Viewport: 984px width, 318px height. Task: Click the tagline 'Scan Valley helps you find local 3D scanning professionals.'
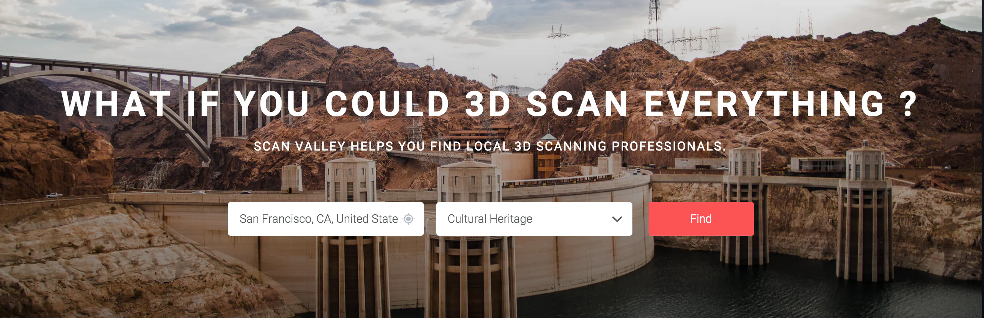(490, 146)
